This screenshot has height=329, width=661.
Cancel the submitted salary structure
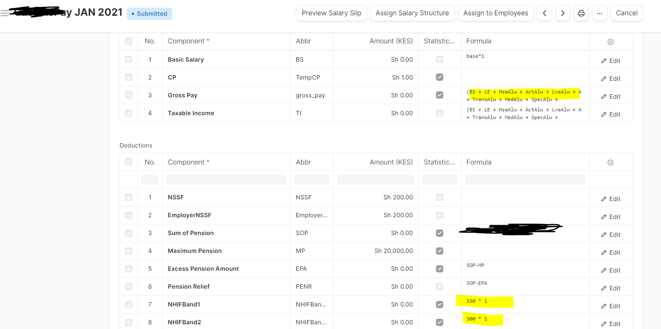pyautogui.click(x=627, y=13)
